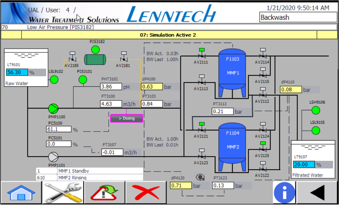Image resolution: width=339 pixels, height=205 pixels.
Task: Click valve AV2185 symbol
Action: pos(72,57)
